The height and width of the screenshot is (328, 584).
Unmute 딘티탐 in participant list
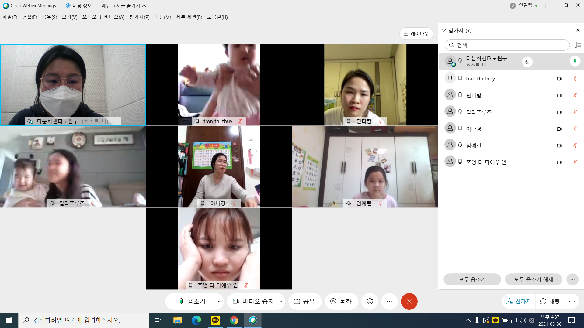tap(575, 95)
